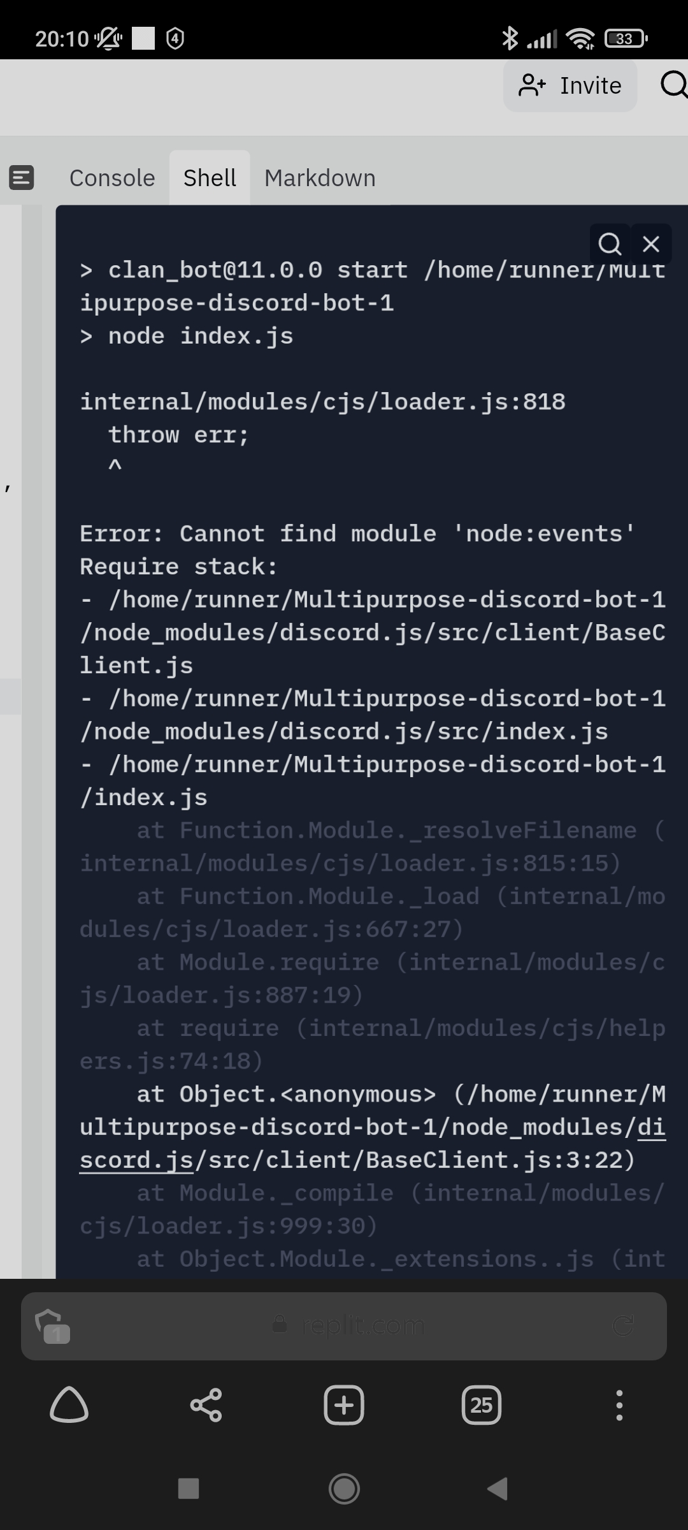
Task: Open the browser overflow menu
Action: coord(617,1404)
